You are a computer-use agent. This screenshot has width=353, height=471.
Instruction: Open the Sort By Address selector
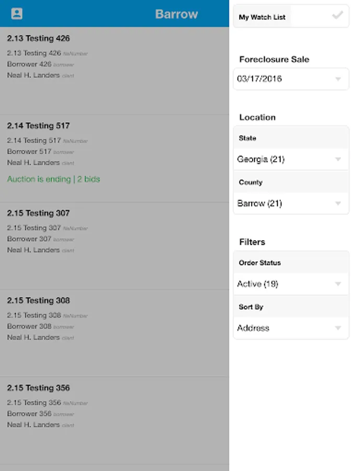point(291,328)
